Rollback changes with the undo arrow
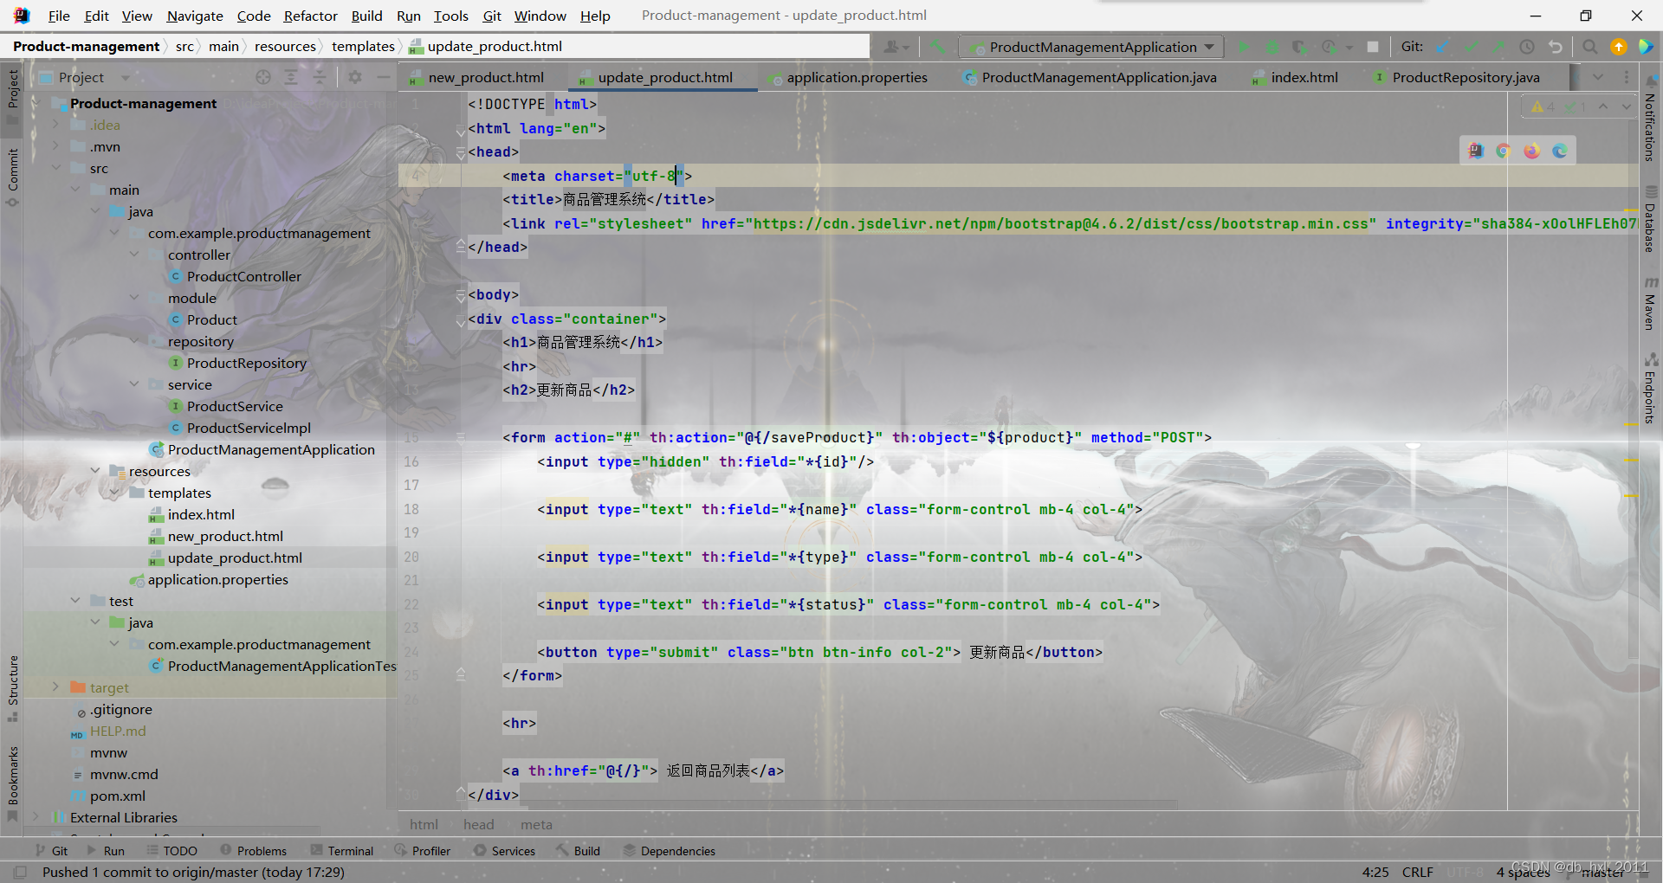 coord(1556,47)
